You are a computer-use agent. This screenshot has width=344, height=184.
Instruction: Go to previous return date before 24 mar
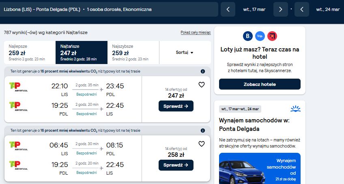(302, 9)
